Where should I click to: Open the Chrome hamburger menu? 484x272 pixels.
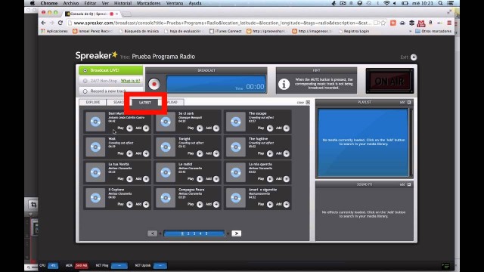449,23
